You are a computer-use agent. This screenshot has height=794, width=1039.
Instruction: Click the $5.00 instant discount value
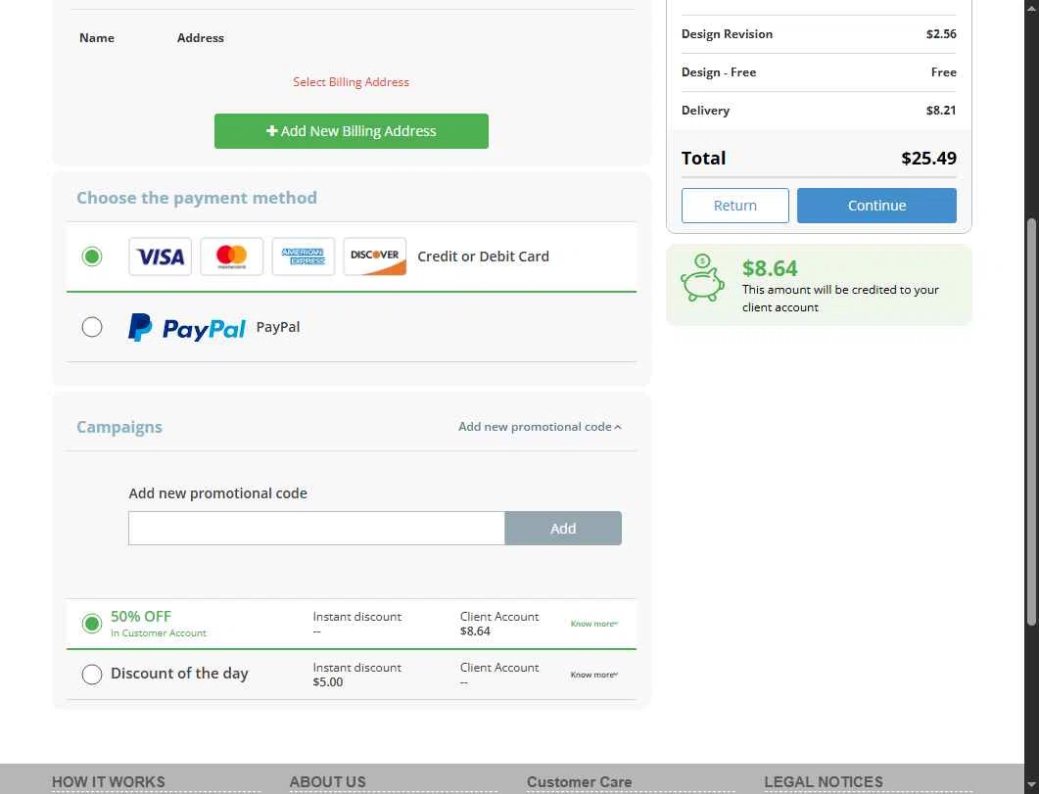(328, 682)
